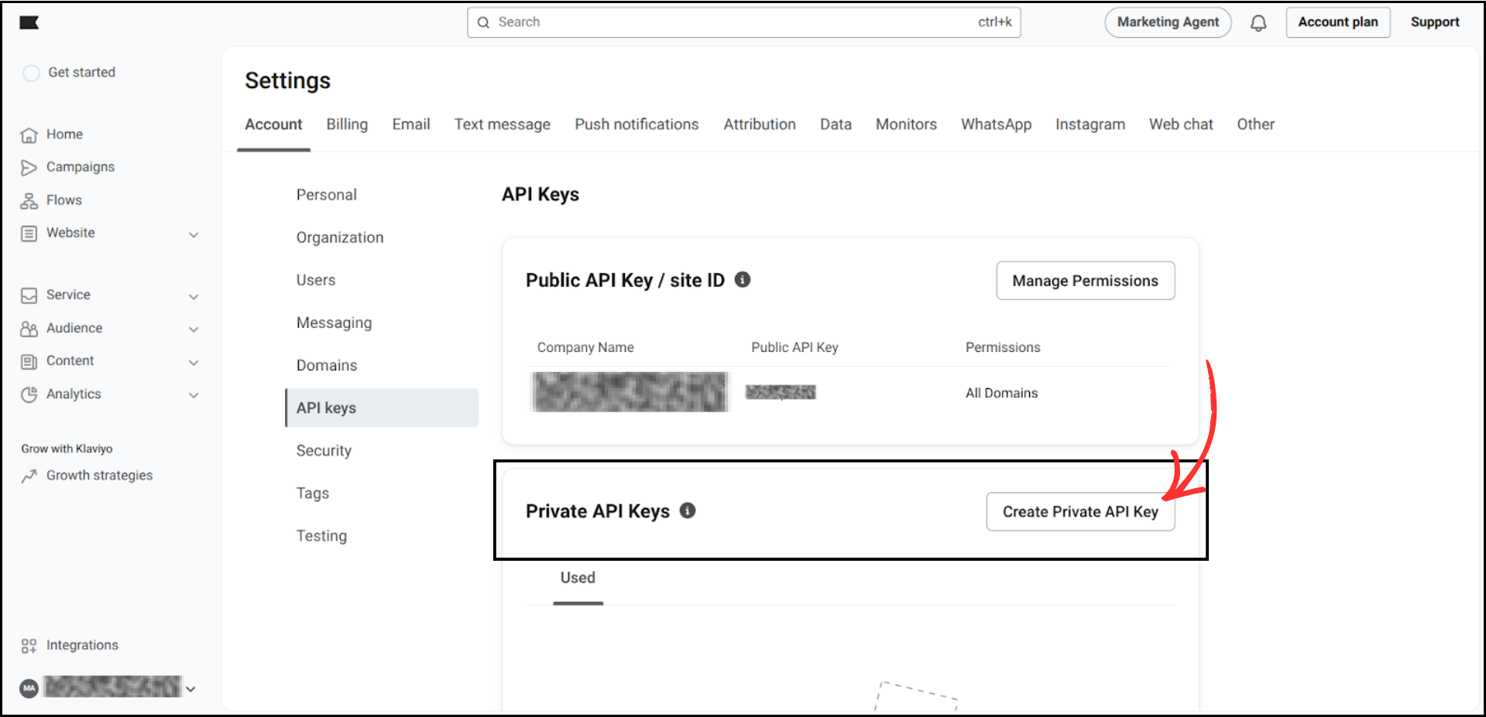This screenshot has height=717, width=1486.
Task: Open the account switcher dropdown at bottom left
Action: pyautogui.click(x=190, y=687)
